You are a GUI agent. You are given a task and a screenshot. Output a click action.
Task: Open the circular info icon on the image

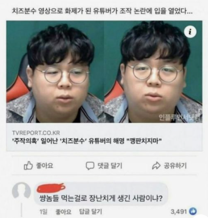(x=190, y=31)
